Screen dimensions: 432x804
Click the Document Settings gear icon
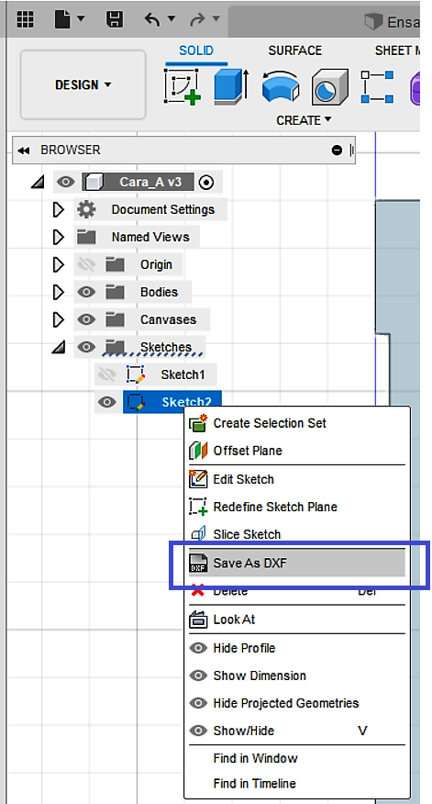click(86, 209)
